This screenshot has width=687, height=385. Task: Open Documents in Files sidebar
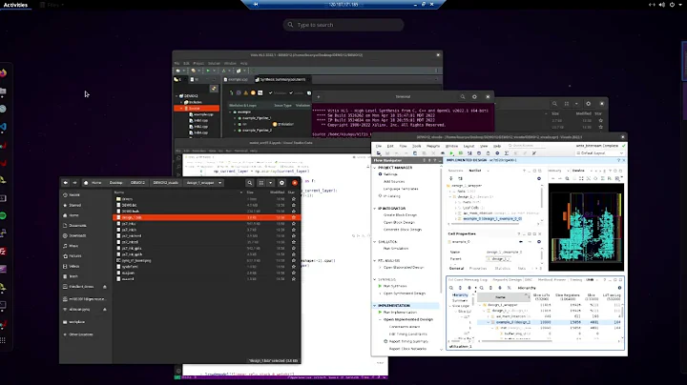[77, 225]
